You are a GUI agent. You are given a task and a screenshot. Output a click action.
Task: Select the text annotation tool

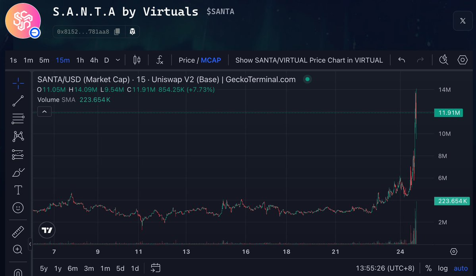pos(18,190)
